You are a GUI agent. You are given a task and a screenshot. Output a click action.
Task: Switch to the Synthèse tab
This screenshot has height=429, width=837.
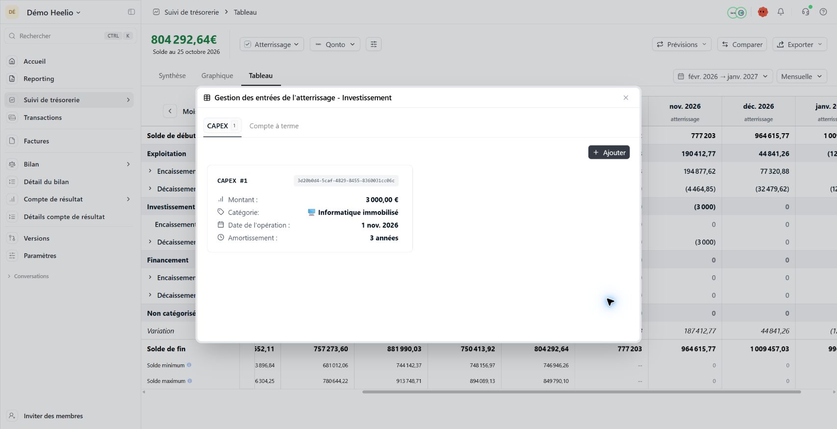pos(172,75)
